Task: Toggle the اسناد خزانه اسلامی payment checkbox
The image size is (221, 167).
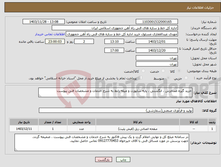Action: [x=140, y=78]
